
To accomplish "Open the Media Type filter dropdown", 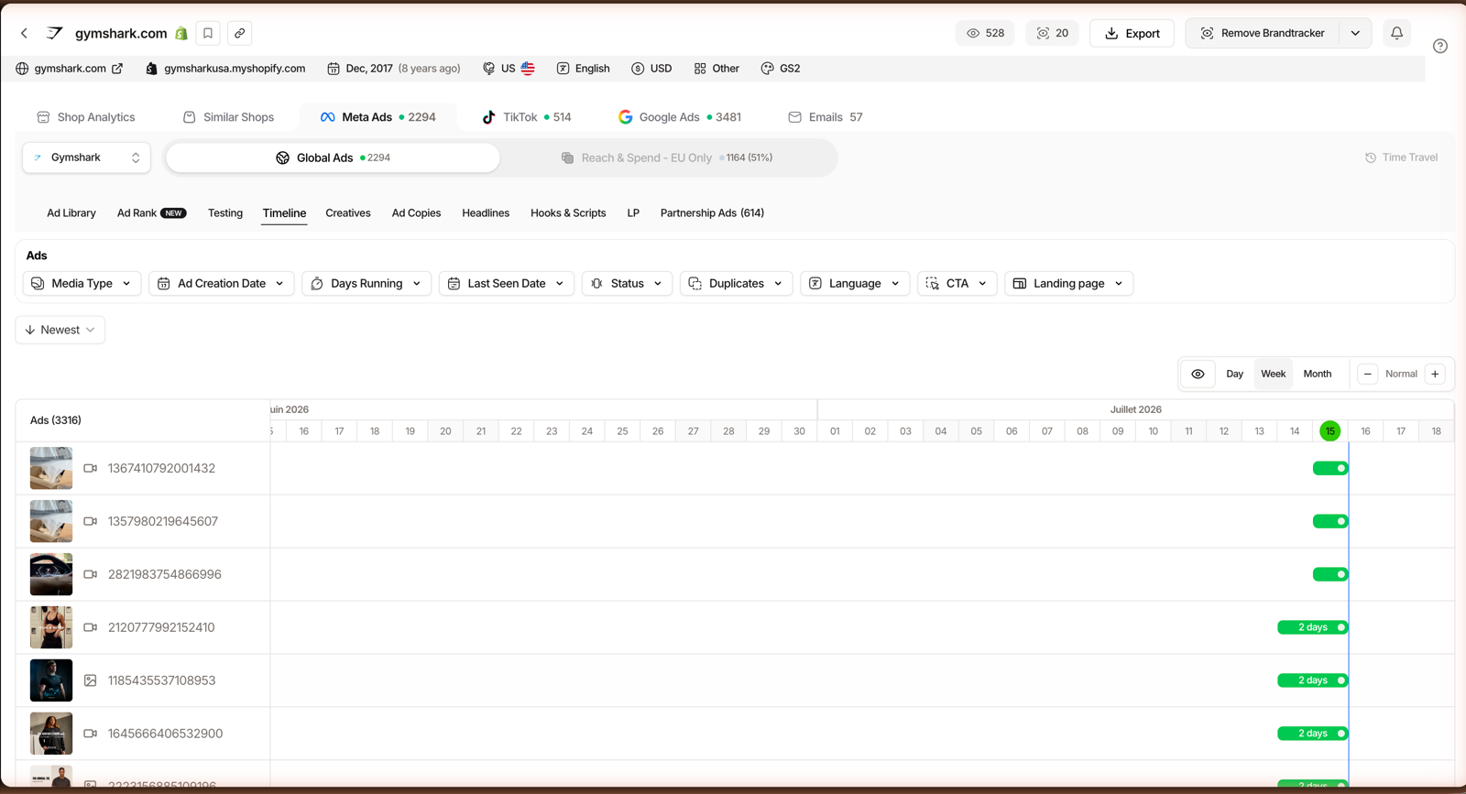I will pyautogui.click(x=82, y=284).
